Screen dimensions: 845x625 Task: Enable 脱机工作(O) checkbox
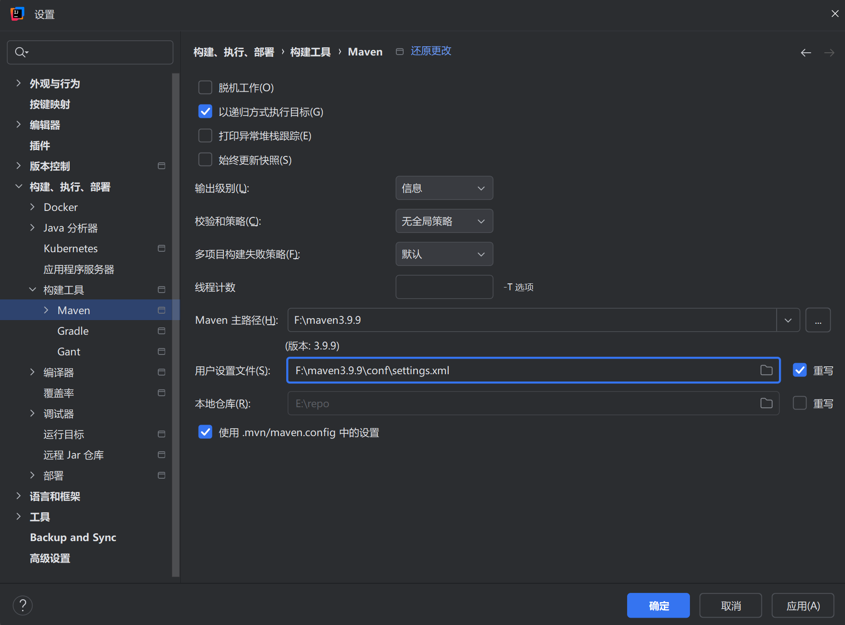pos(205,87)
